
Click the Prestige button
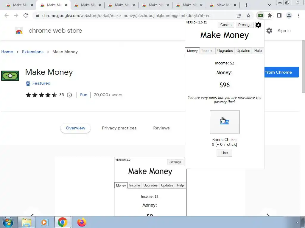(245, 25)
